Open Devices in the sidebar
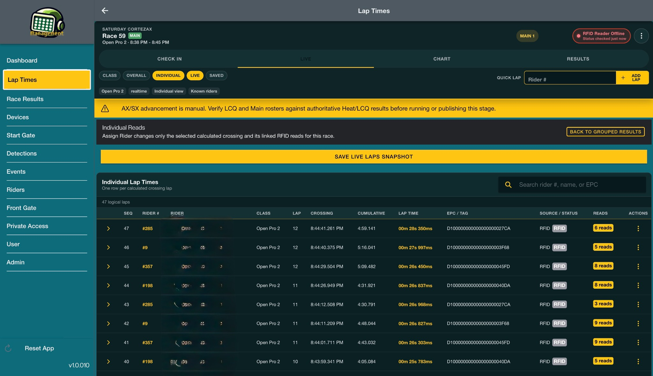This screenshot has height=376, width=653. click(47, 117)
